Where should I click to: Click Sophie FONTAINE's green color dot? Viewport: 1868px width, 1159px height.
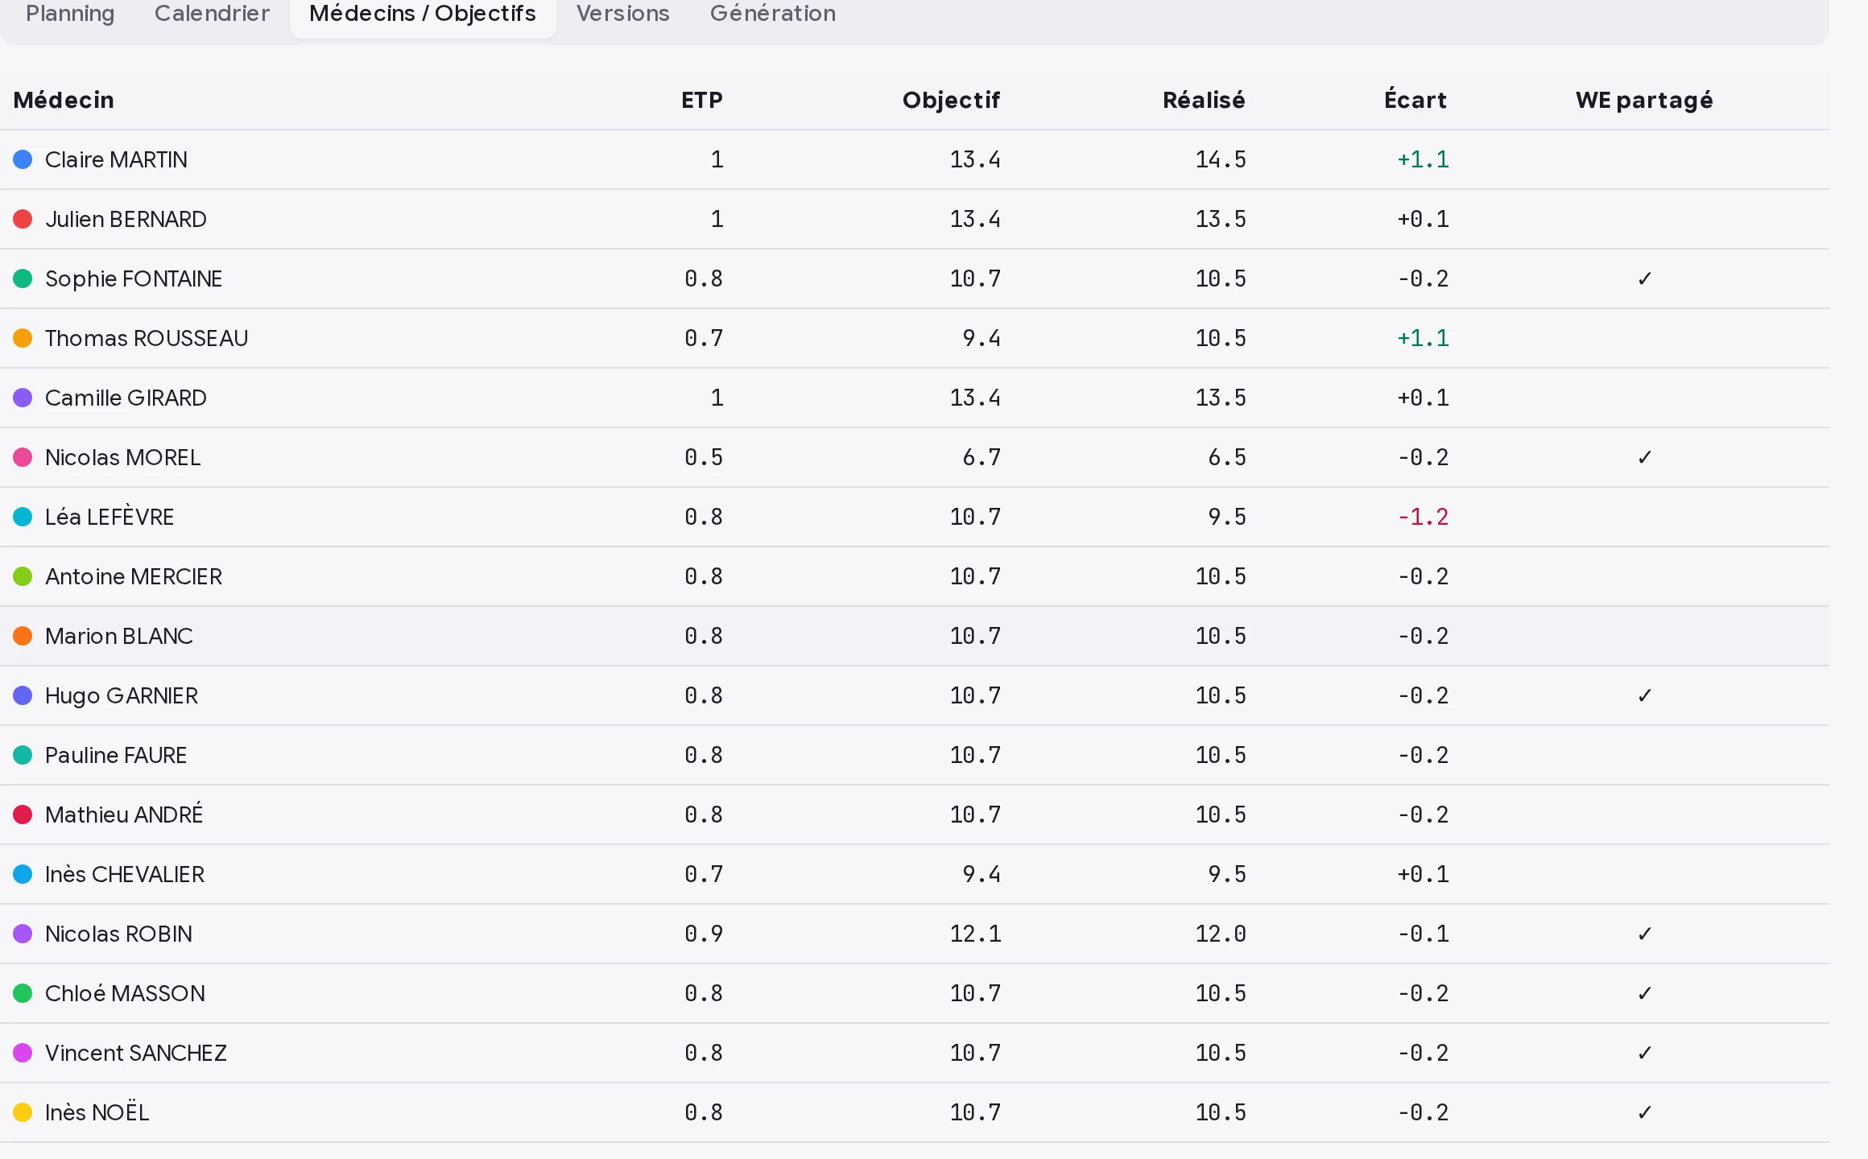coord(23,278)
